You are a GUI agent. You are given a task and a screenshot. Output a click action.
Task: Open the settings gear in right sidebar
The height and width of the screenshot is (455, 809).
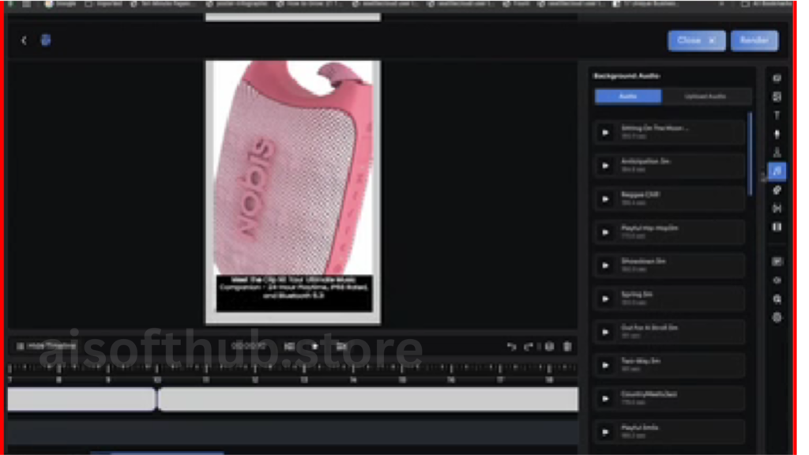click(x=777, y=318)
